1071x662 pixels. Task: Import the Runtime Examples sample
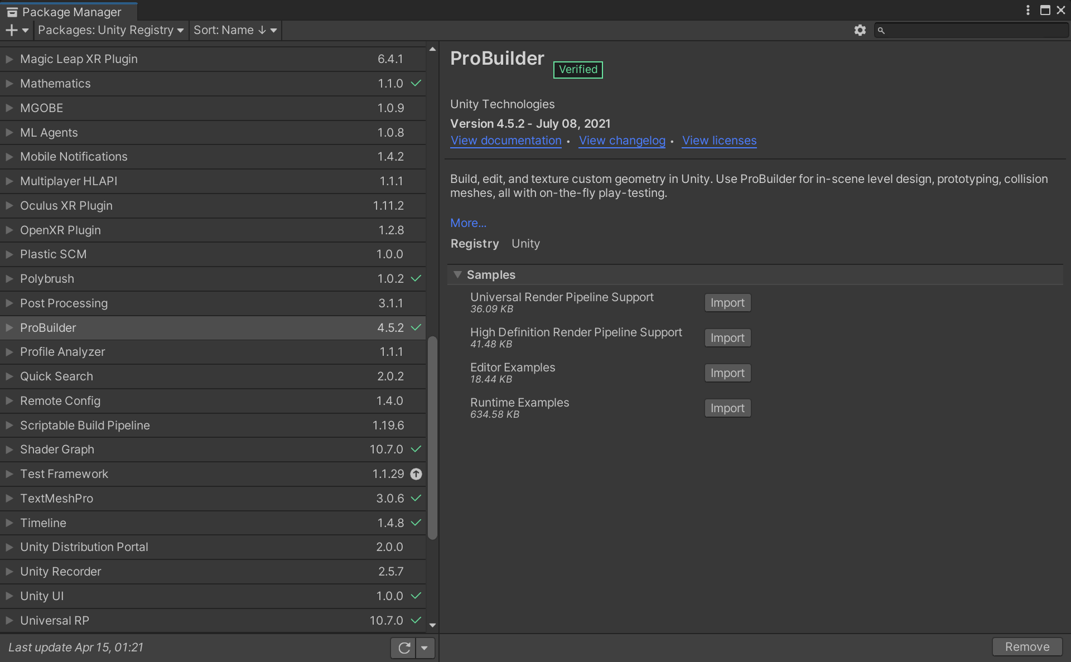(727, 408)
